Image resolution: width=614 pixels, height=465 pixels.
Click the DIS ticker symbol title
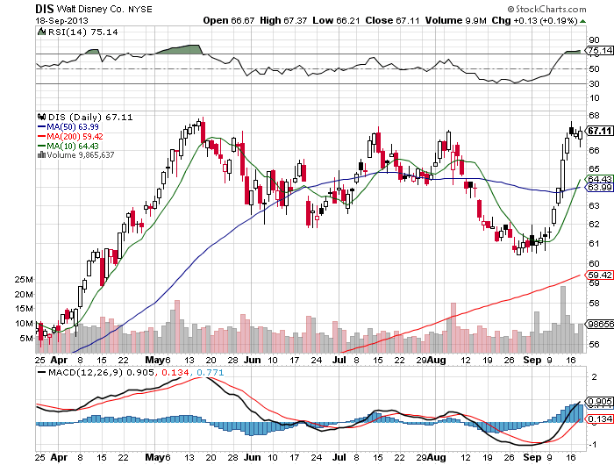point(45,9)
